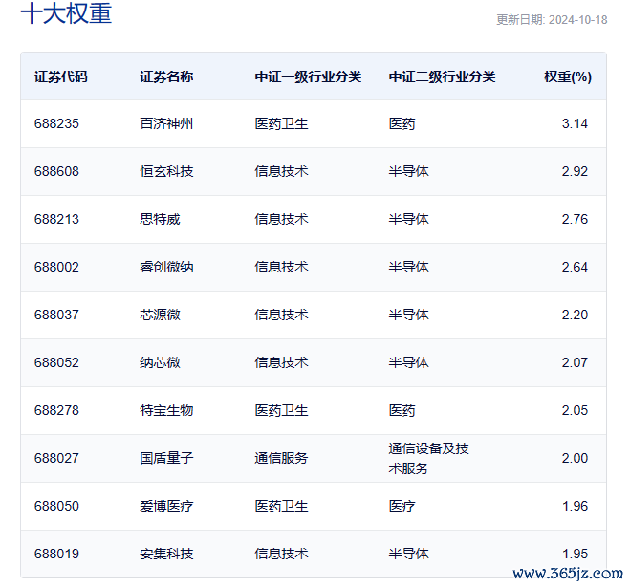Click the 睿创微纳 name cell
The image size is (630, 588).
click(166, 267)
